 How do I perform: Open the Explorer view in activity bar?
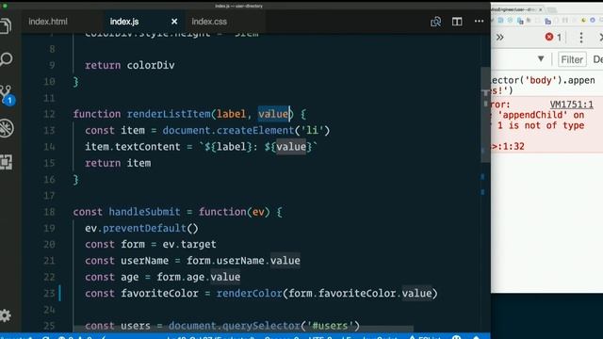pyautogui.click(x=6, y=26)
